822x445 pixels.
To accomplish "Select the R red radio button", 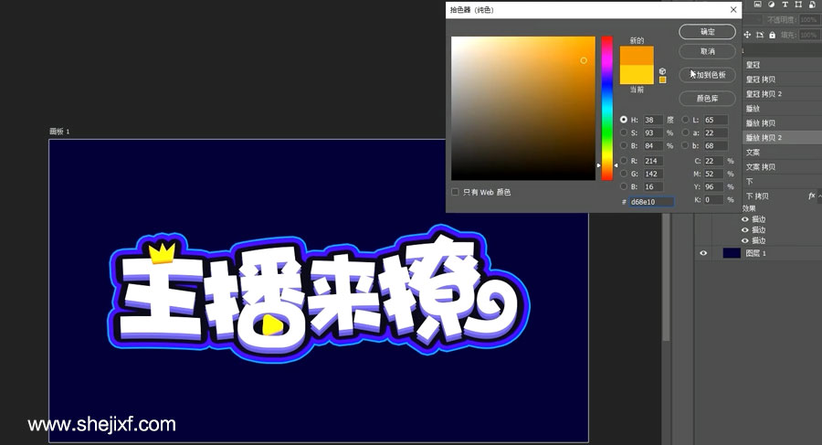I will click(624, 161).
